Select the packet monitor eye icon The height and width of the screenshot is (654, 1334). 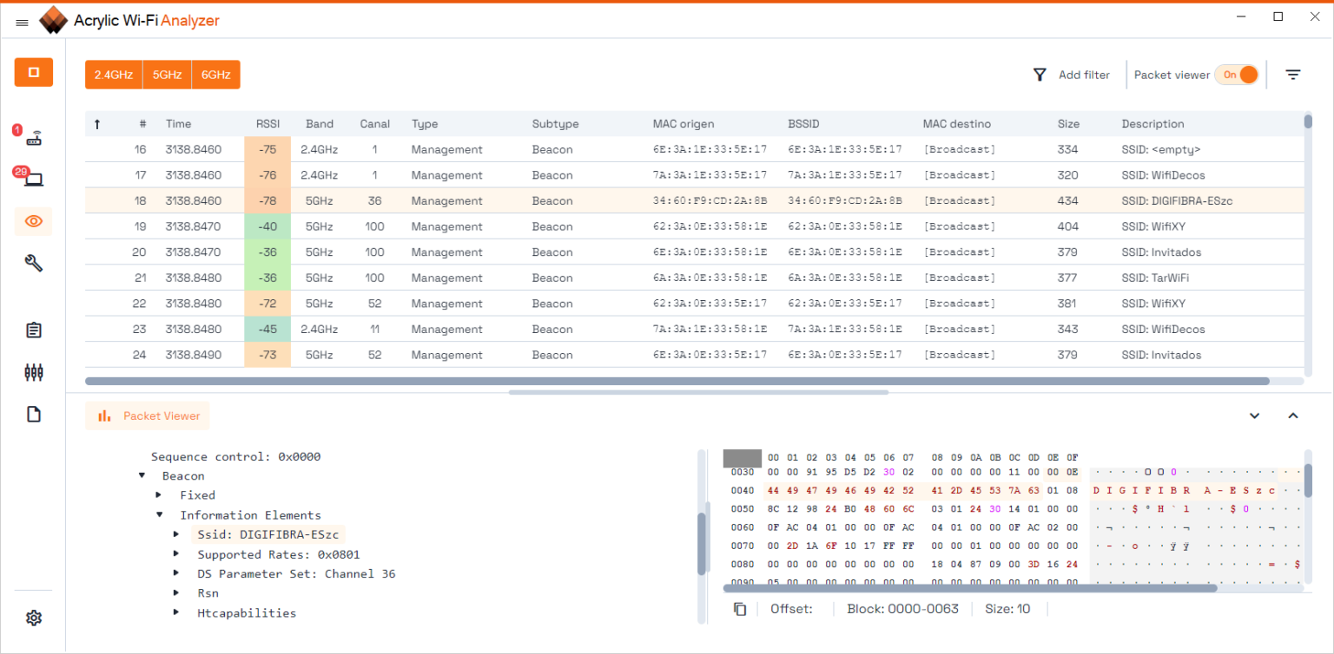click(33, 221)
